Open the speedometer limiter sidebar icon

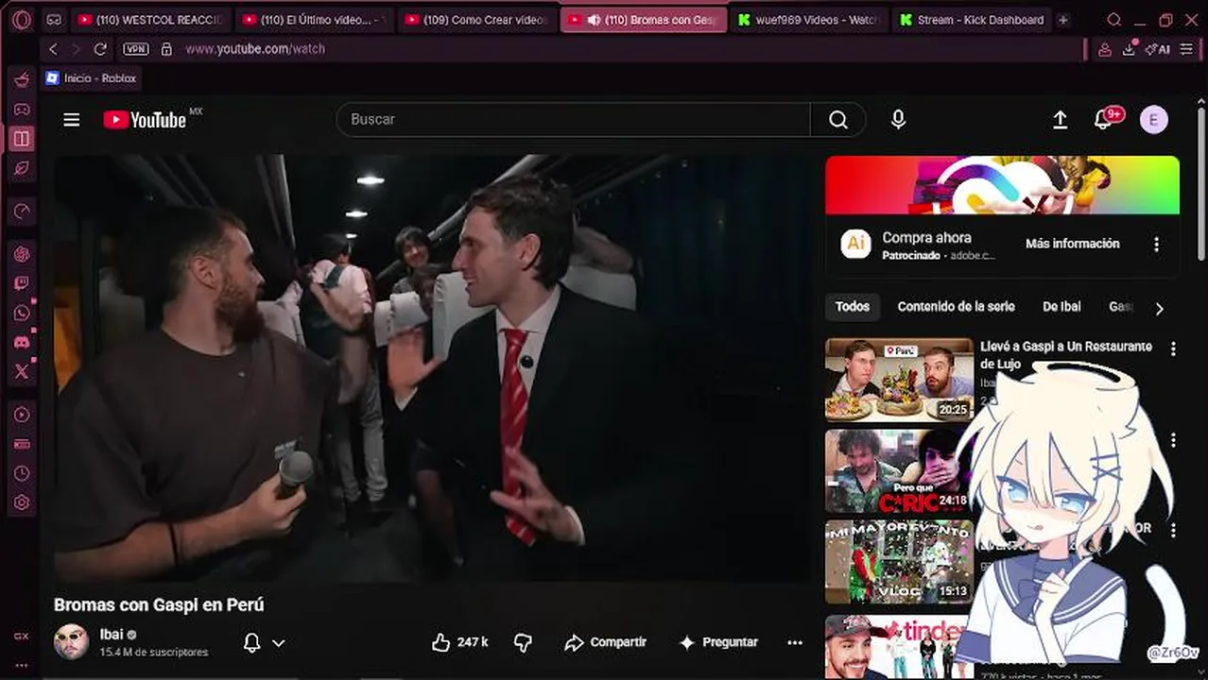tap(22, 212)
